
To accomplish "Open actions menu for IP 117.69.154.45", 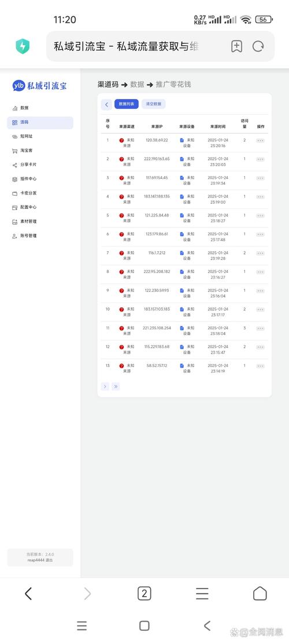I will tap(260, 178).
